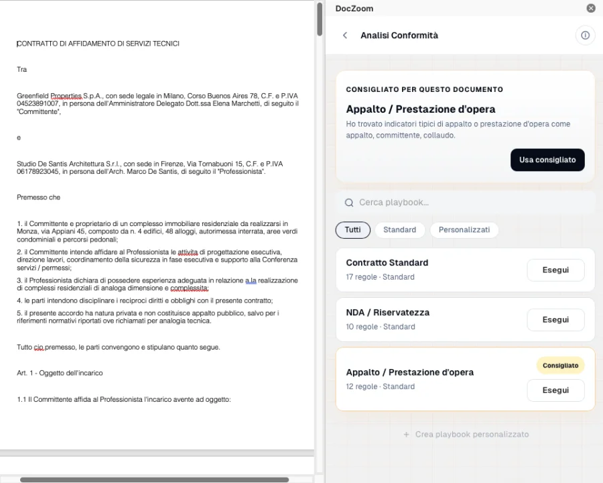Click the 'Tutto cio premesso' paragraph
The image size is (603, 483).
tap(119, 347)
